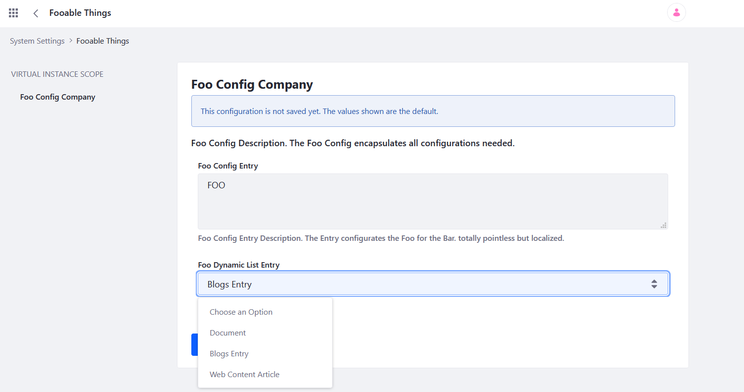The height and width of the screenshot is (392, 744).
Task: Click the Foo Config Entry label
Action: (228, 166)
